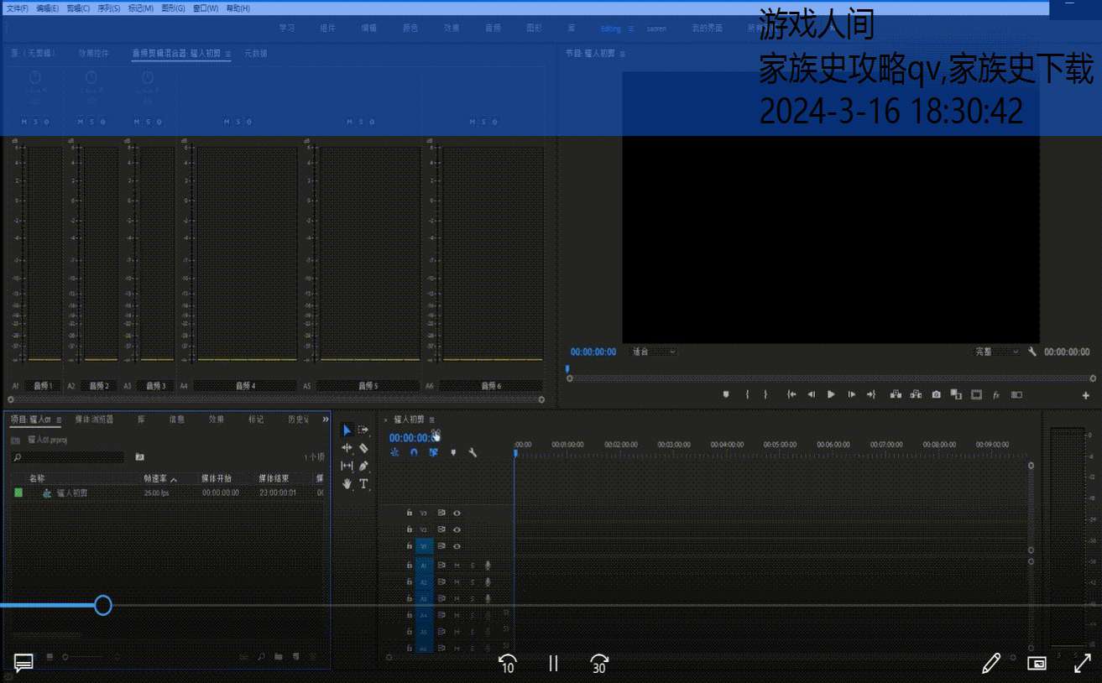Viewport: 1102px width, 683px height.
Task: Open the 文件(F) menu
Action: point(18,8)
